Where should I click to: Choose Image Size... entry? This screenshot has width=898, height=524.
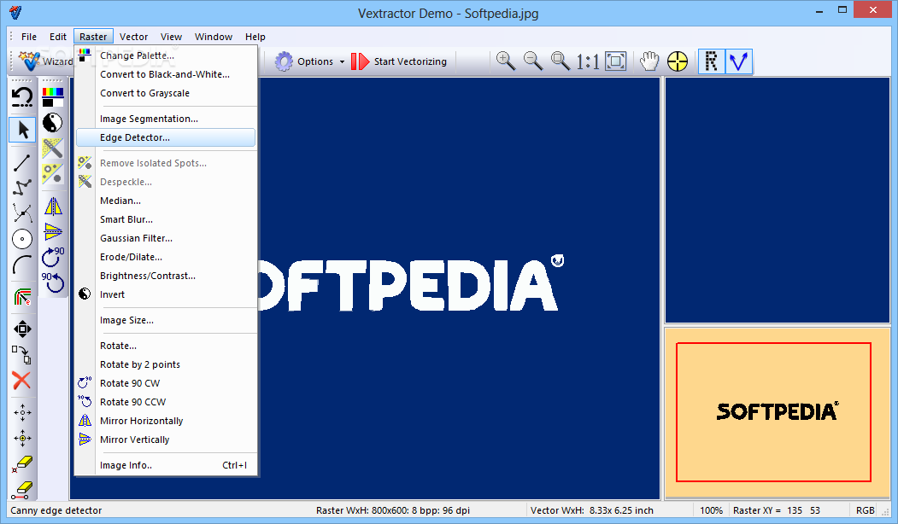point(166,320)
